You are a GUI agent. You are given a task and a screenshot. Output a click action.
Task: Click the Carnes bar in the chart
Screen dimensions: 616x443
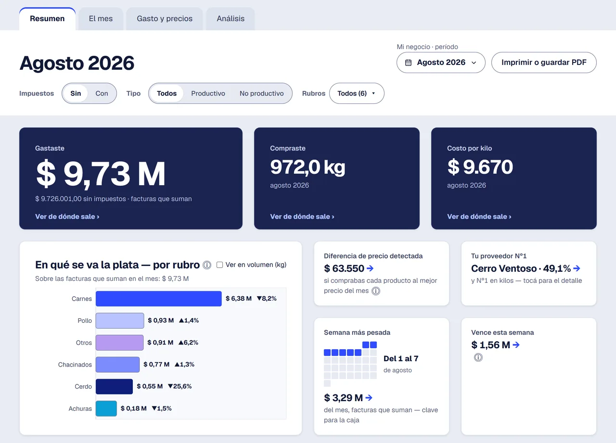(159, 299)
